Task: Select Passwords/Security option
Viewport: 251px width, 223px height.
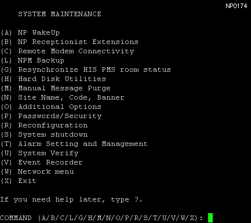Action: pos(51,116)
